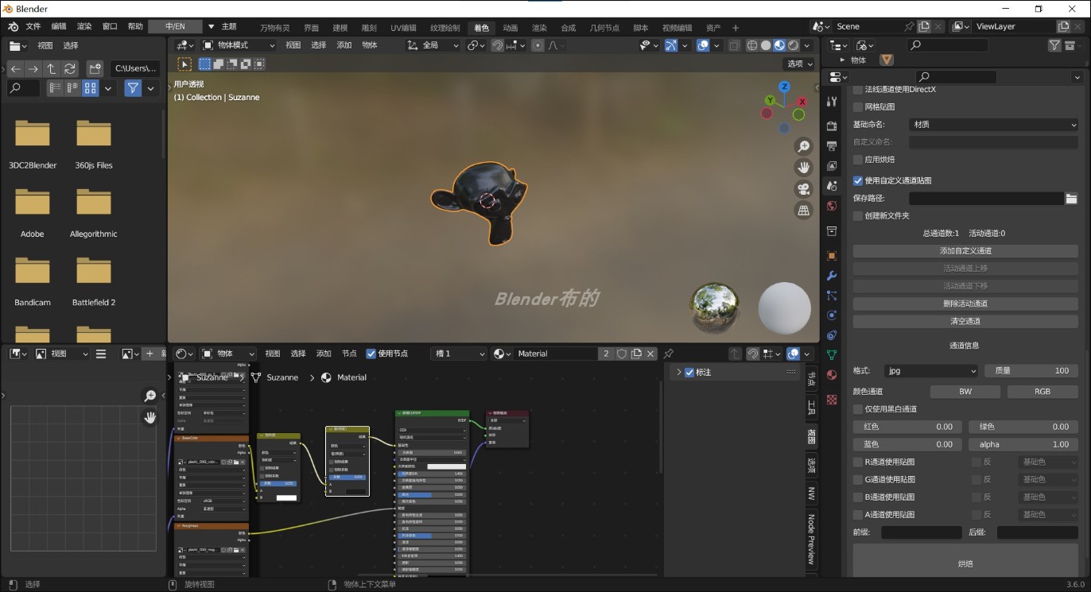1091x592 pixels.
Task: Switch to 几何节点 workspace tab
Action: [x=604, y=28]
